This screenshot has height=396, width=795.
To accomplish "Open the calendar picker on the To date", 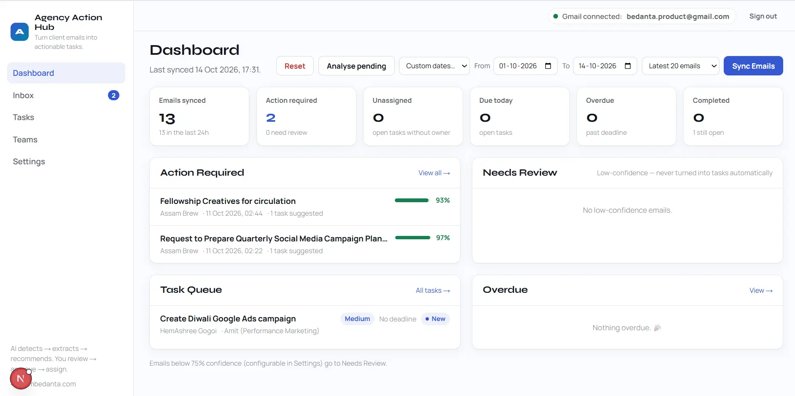I will click(628, 66).
